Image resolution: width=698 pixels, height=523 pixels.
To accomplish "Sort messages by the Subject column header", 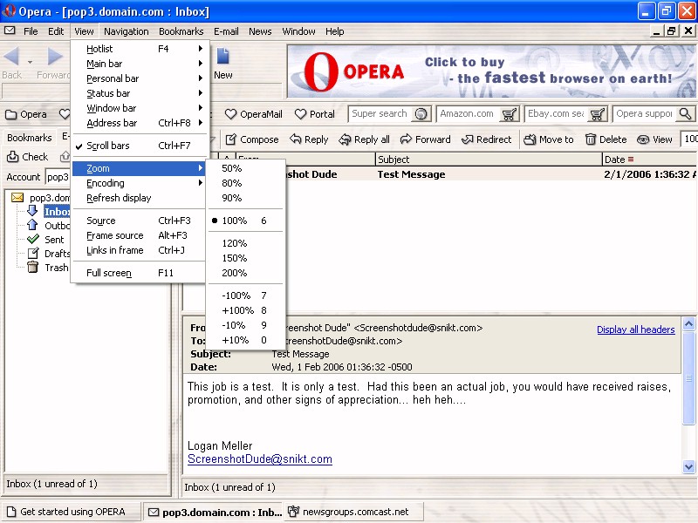I will coord(489,160).
